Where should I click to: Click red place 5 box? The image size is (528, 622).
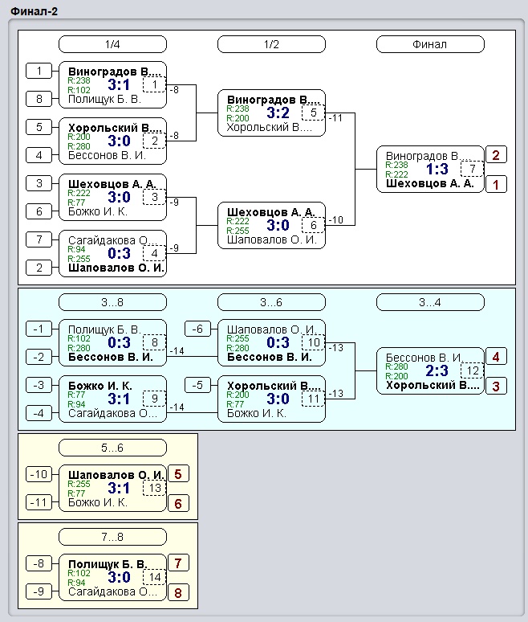coord(178,474)
